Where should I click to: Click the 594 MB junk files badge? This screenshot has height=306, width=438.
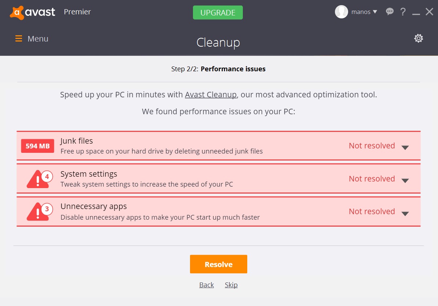tap(37, 146)
